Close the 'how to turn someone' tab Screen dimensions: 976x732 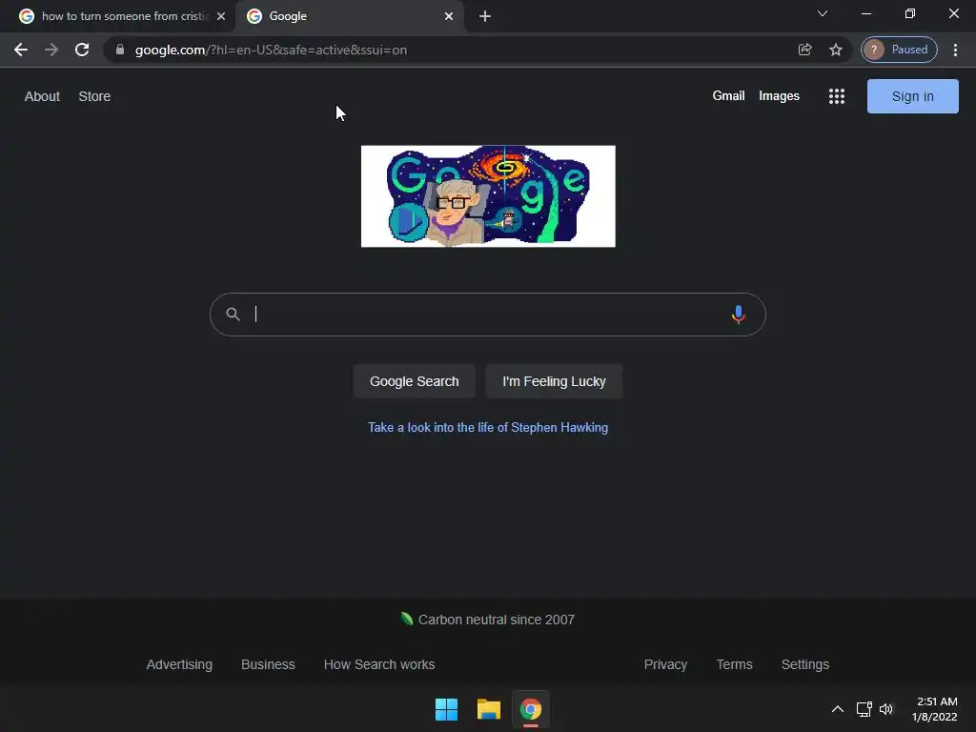pyautogui.click(x=221, y=16)
